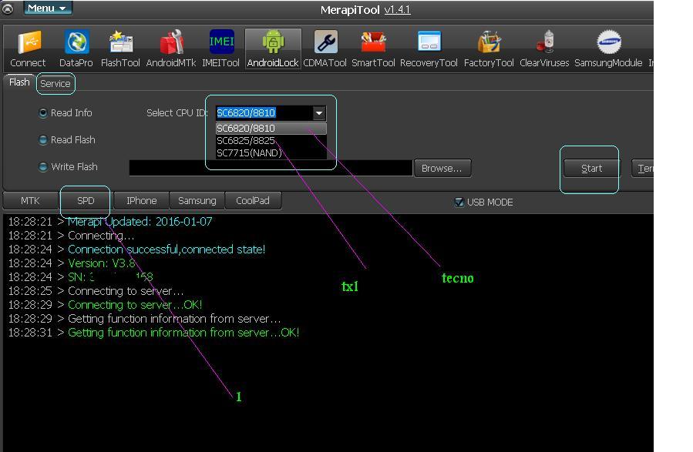Open the ClearViruses tool

click(544, 49)
